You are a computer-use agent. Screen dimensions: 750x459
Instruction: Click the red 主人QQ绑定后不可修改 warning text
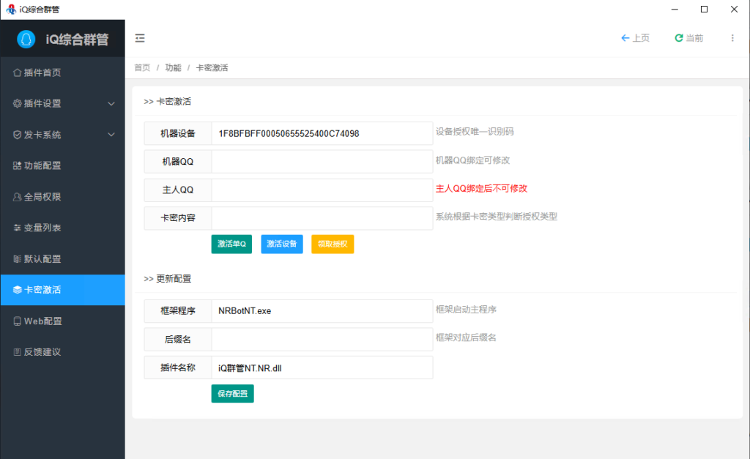click(x=481, y=188)
